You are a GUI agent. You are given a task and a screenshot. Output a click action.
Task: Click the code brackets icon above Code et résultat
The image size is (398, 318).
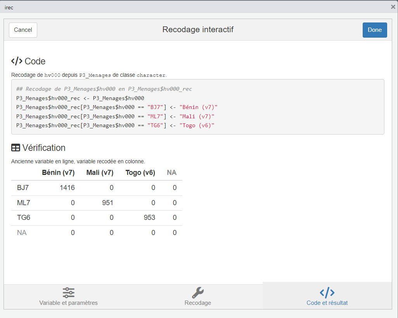pos(327,293)
